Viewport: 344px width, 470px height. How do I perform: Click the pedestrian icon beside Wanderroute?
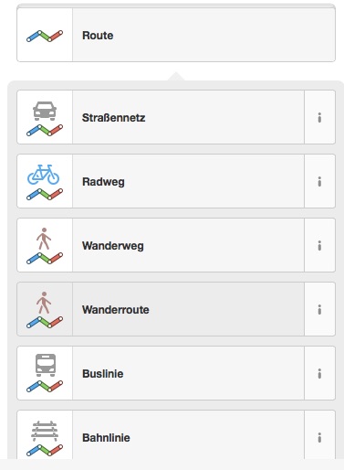pyautogui.click(x=44, y=303)
